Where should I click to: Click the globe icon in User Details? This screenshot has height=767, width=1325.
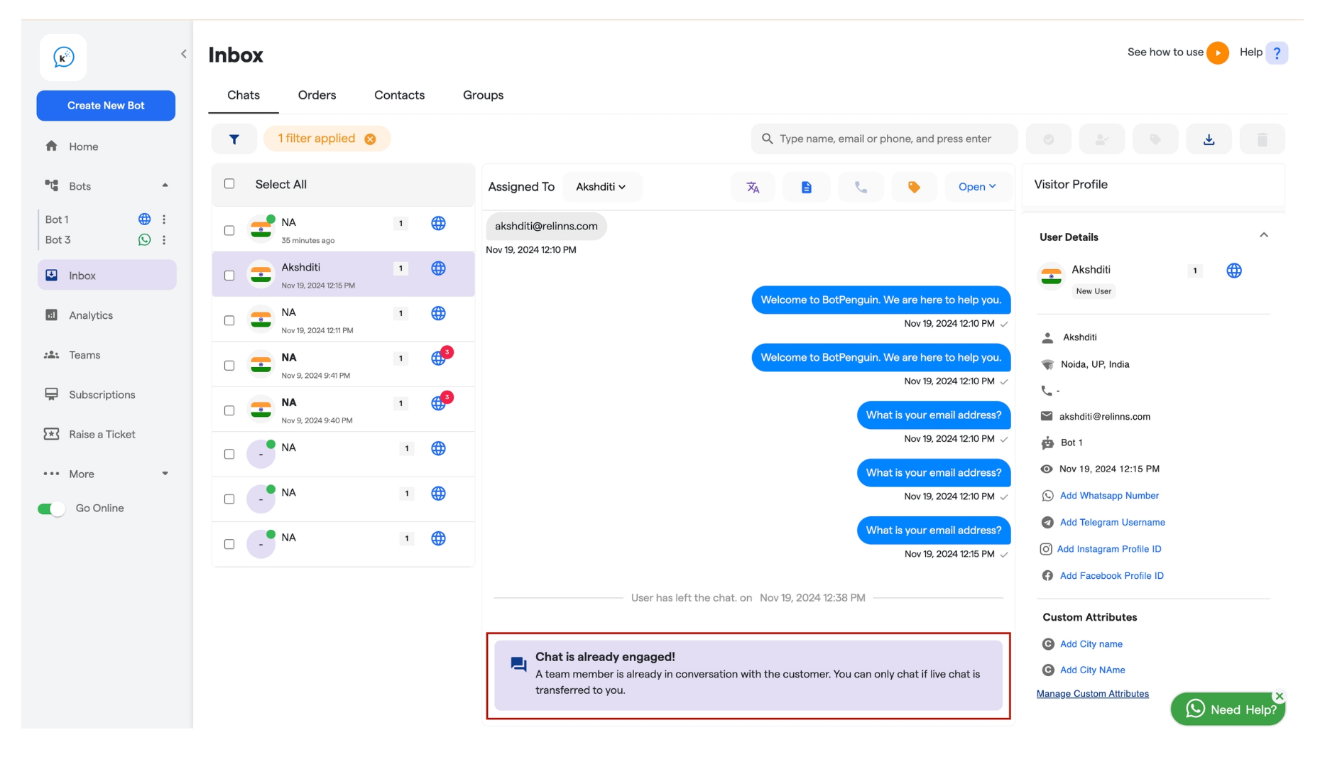pyautogui.click(x=1234, y=271)
